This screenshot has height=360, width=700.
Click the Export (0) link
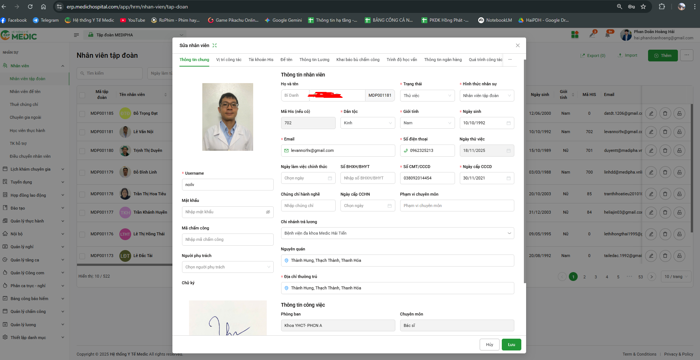click(x=593, y=55)
